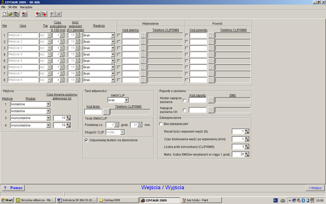This screenshot has height=204, width=326.
Task: Enable Wyzwolenie checkbox for input 7
Action: coord(119,74)
